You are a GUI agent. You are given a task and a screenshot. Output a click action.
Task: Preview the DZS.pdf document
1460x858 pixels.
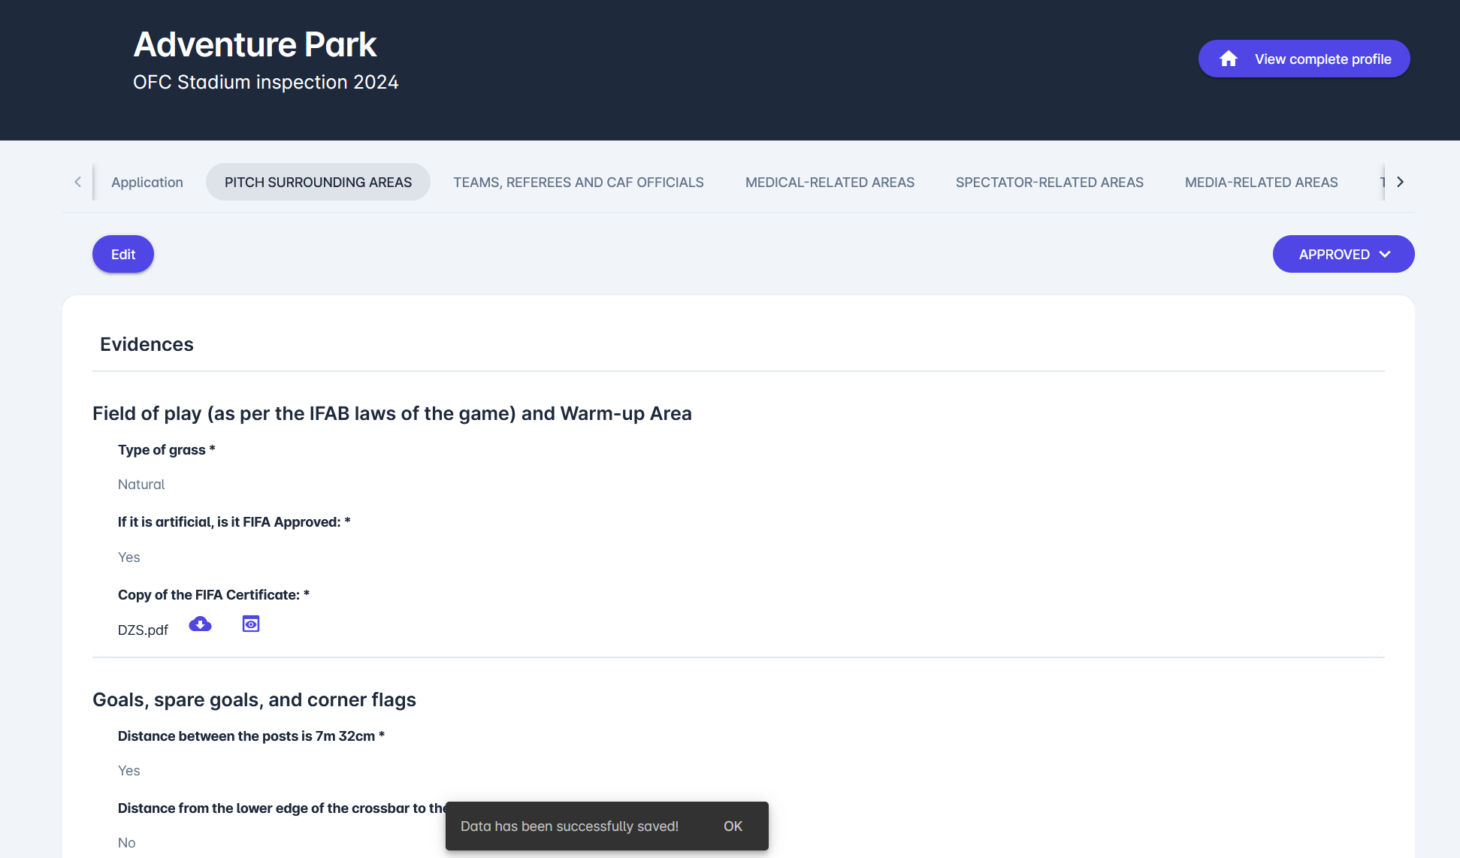coord(251,624)
